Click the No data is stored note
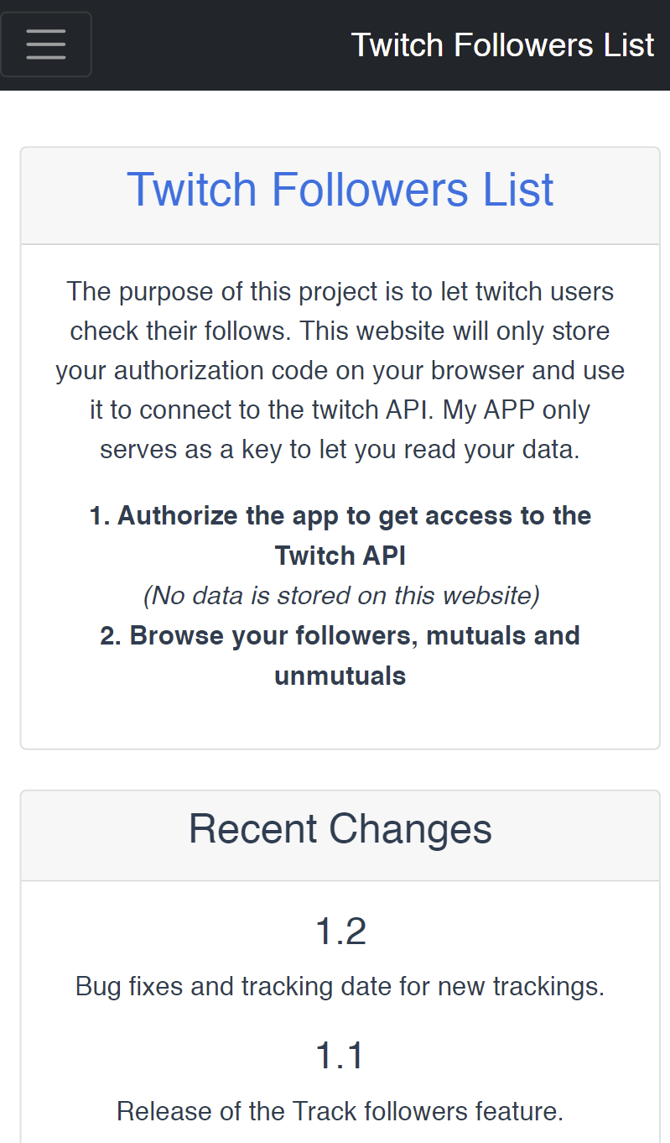The image size is (670, 1143). click(x=340, y=595)
